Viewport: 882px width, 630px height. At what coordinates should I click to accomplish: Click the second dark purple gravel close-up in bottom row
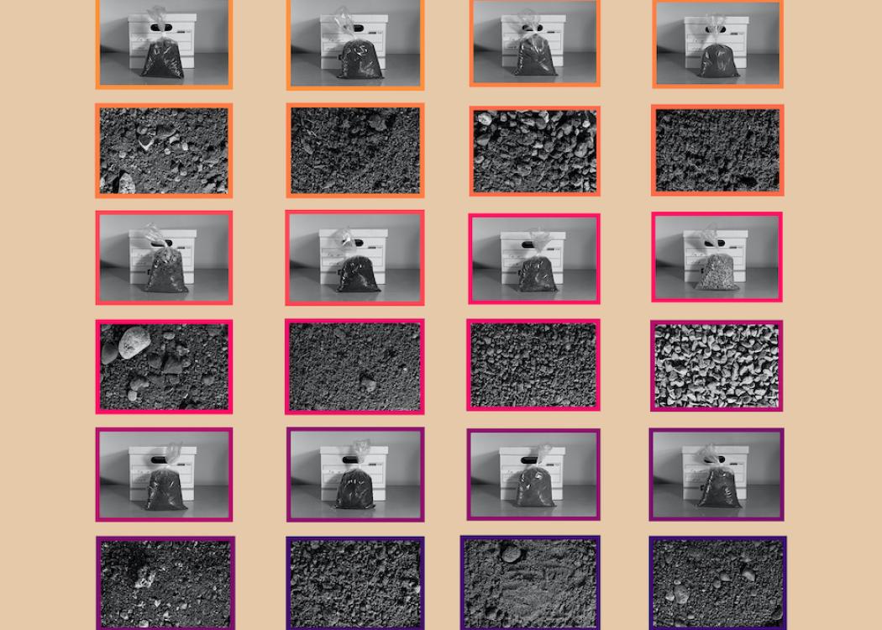[355, 583]
